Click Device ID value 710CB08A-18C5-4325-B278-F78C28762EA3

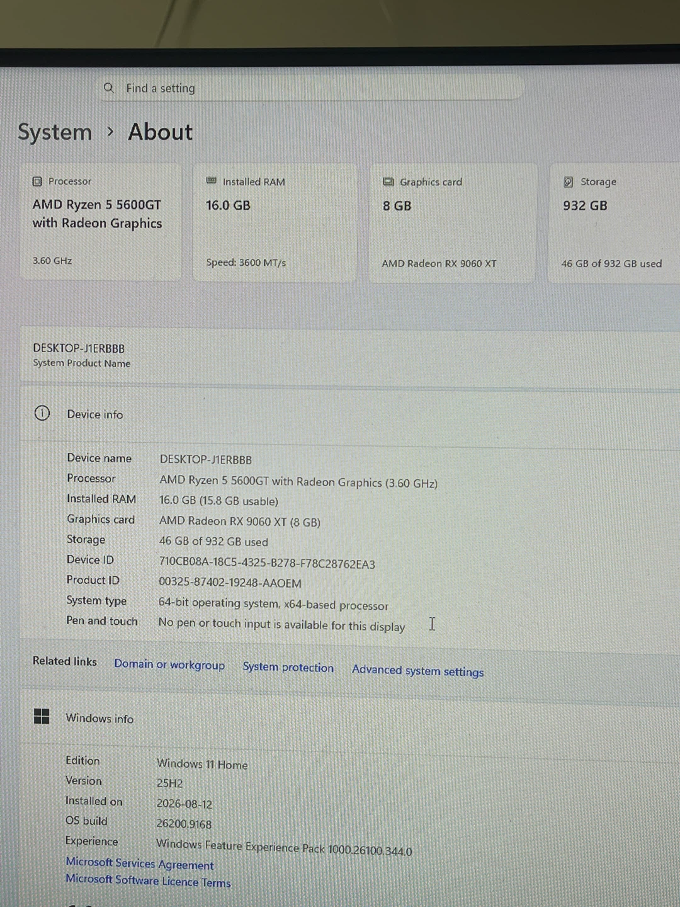pyautogui.click(x=267, y=564)
